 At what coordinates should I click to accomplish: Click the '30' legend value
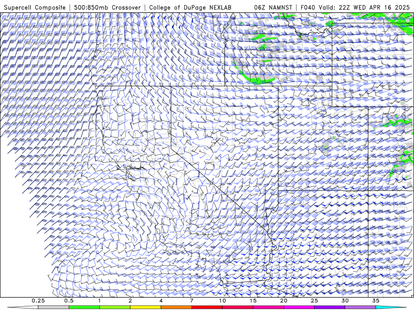click(x=345, y=301)
